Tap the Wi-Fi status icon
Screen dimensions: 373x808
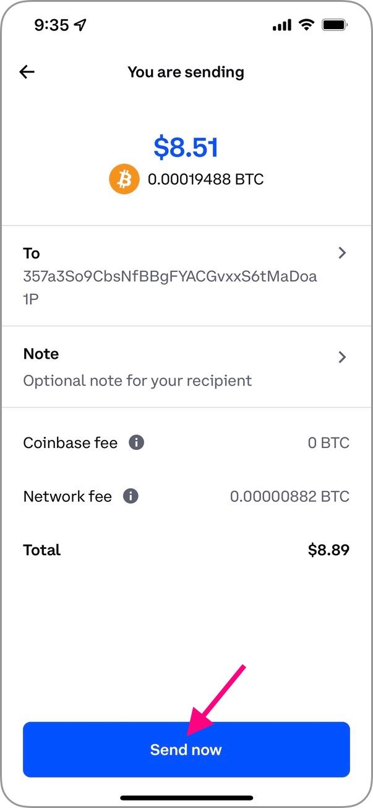(x=306, y=25)
